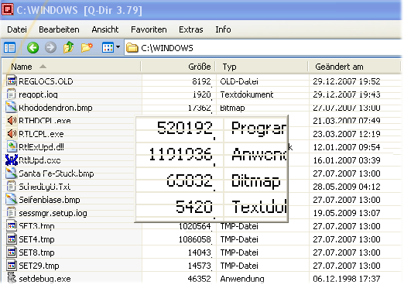Select the RTLCPL.exe speaker icon
This screenshot has height=285, width=404.
click(x=12, y=133)
